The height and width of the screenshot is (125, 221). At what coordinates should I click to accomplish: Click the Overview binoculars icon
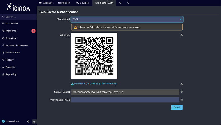pyautogui.click(x=3, y=38)
